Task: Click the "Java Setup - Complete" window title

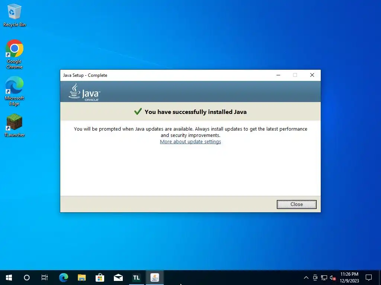Action: point(85,75)
